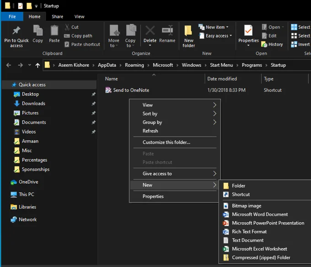
Task: Create a new Text Document
Action: click(x=265, y=240)
